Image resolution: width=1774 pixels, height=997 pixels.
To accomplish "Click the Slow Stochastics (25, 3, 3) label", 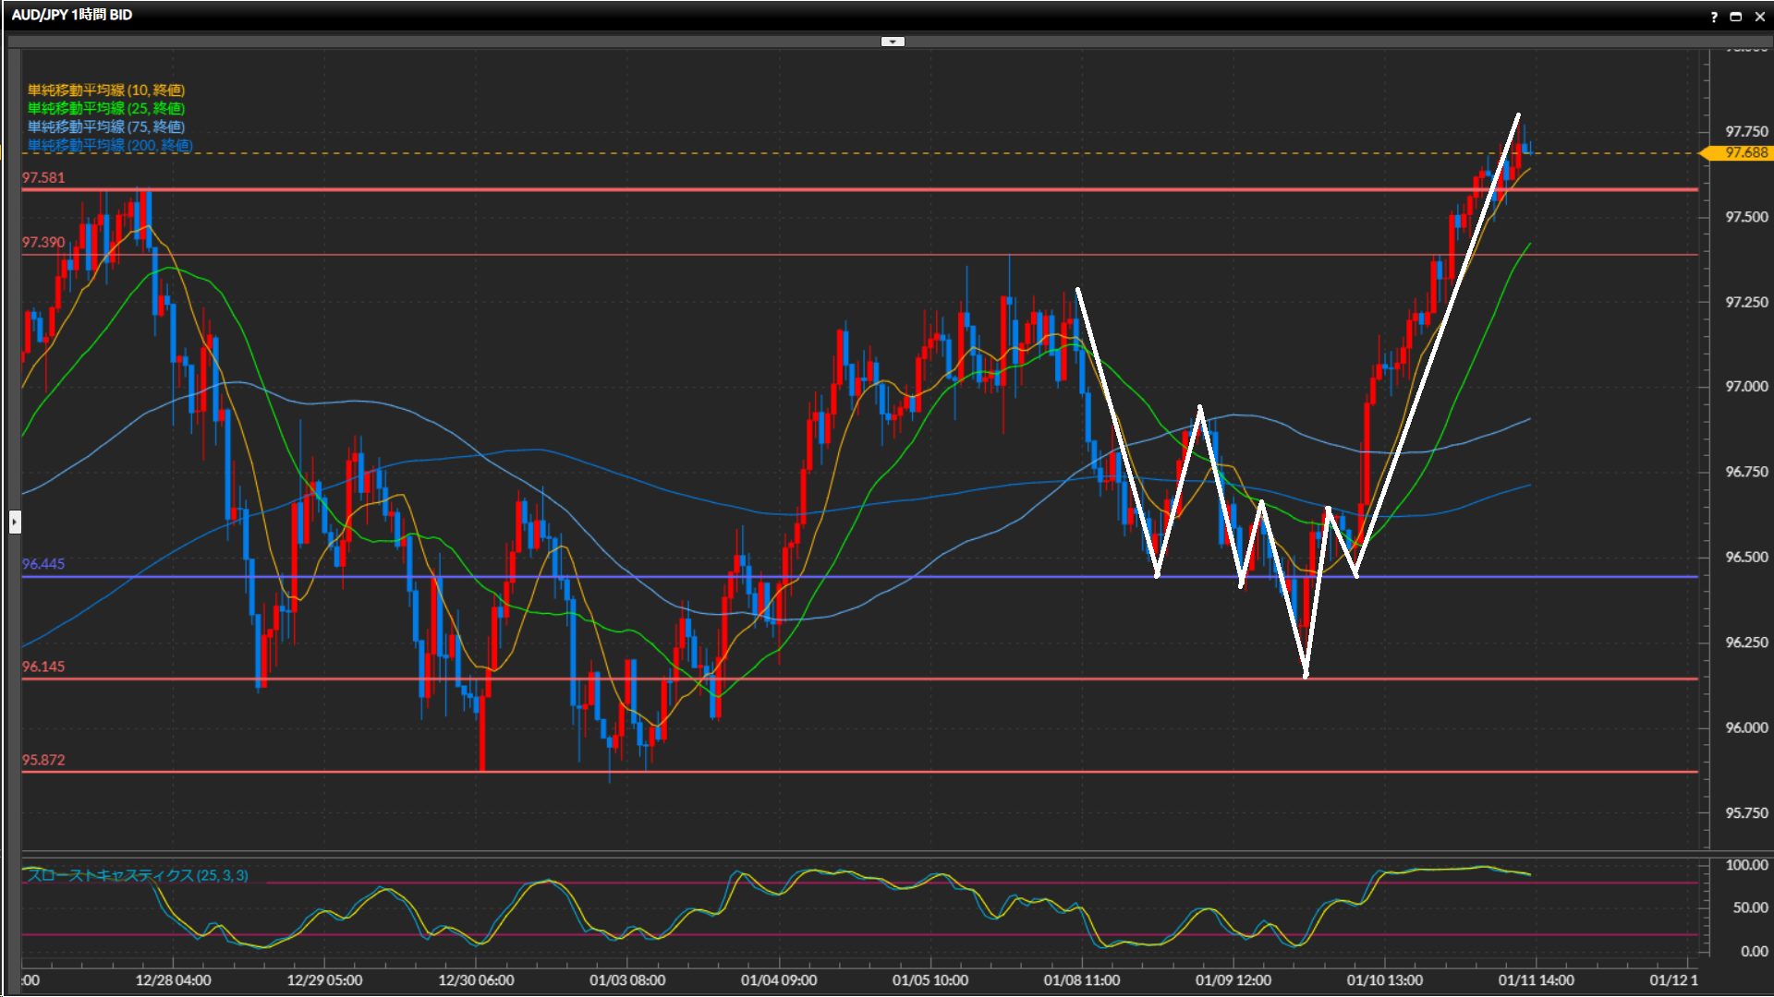I will [x=138, y=875].
